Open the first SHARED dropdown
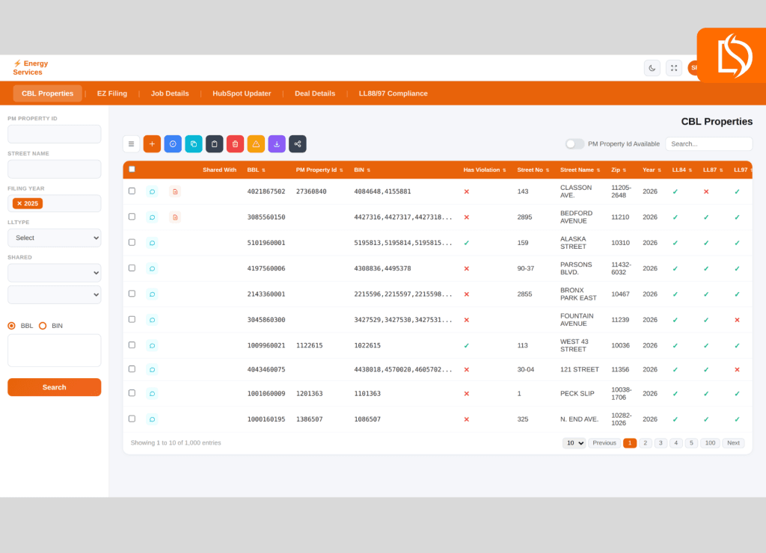This screenshot has height=553, width=766. click(x=54, y=273)
